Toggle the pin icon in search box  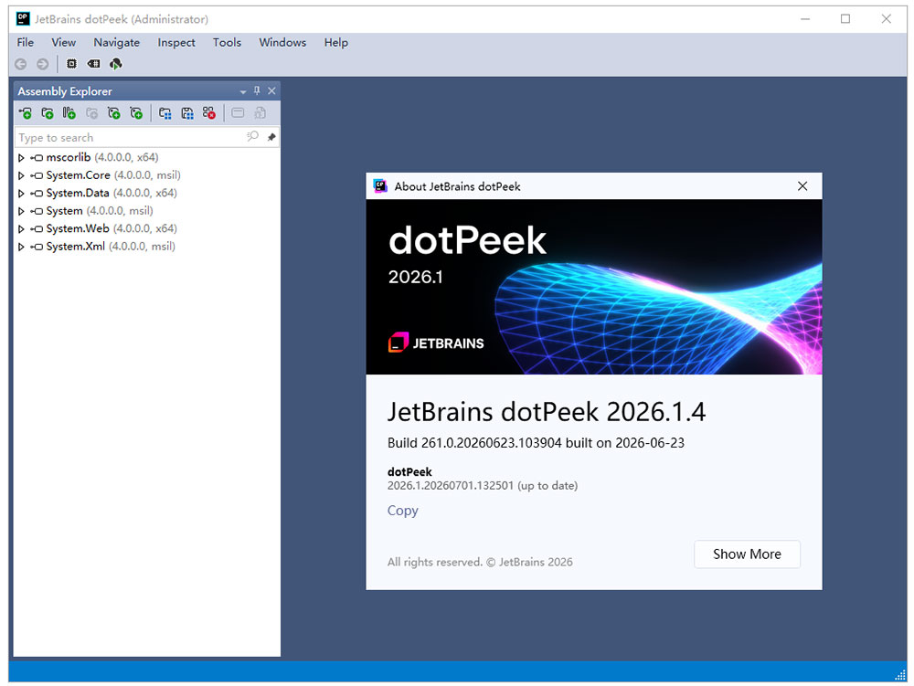271,137
